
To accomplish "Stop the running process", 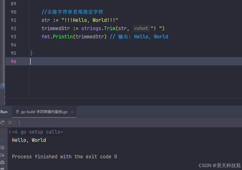I will [x=10, y=123].
